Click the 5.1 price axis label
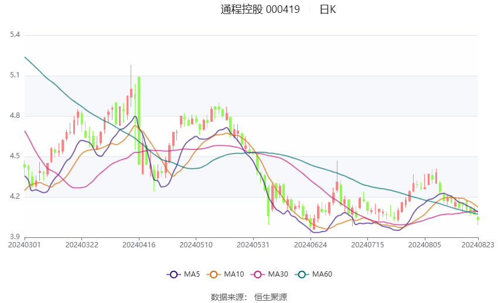498x303 pixels. click(15, 75)
